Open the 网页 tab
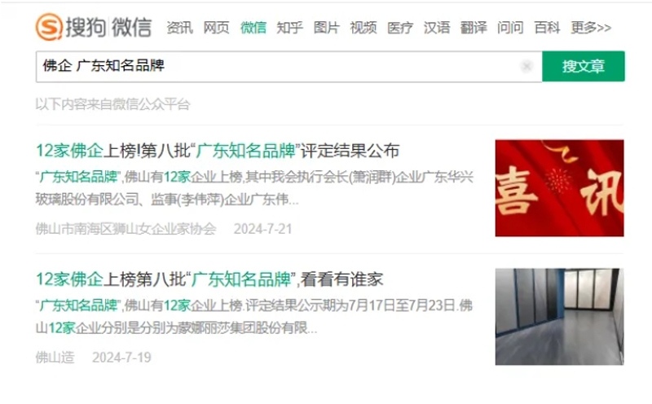The width and height of the screenshot is (652, 404). click(x=216, y=28)
